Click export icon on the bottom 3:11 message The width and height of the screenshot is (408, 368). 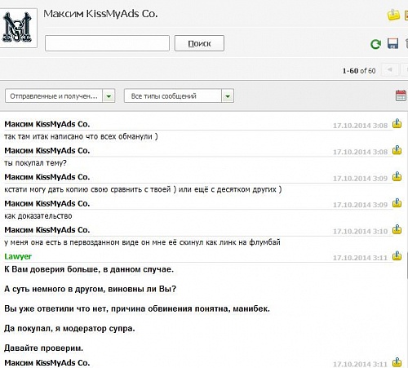click(x=397, y=362)
